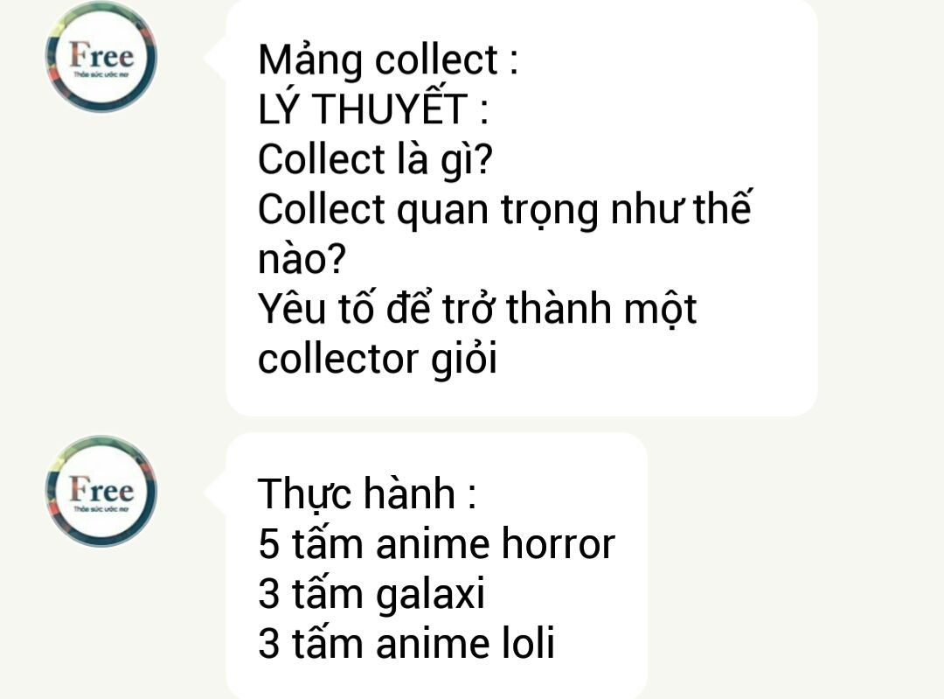Open the Free avatar beside the first message
This screenshot has width=944, height=699.
click(101, 57)
